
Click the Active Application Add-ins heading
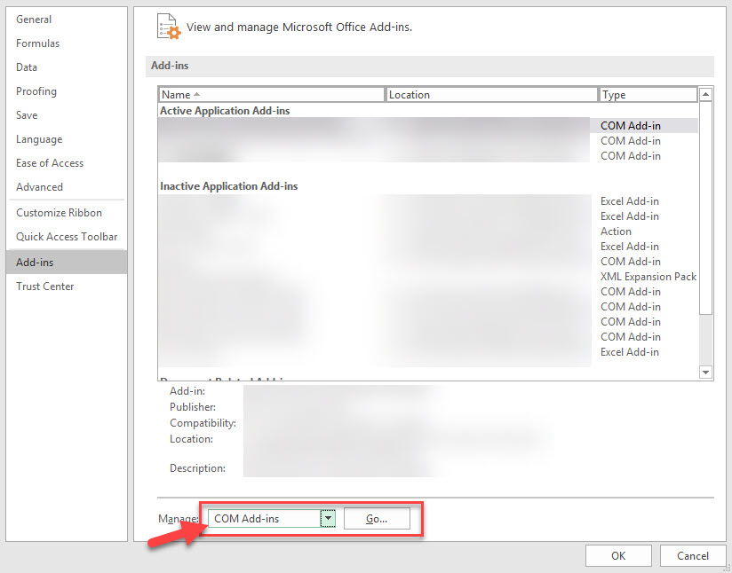click(225, 111)
